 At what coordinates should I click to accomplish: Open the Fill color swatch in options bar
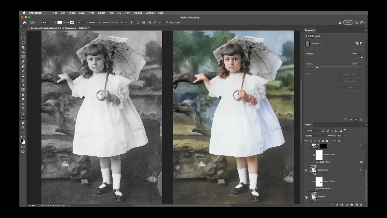(60, 22)
